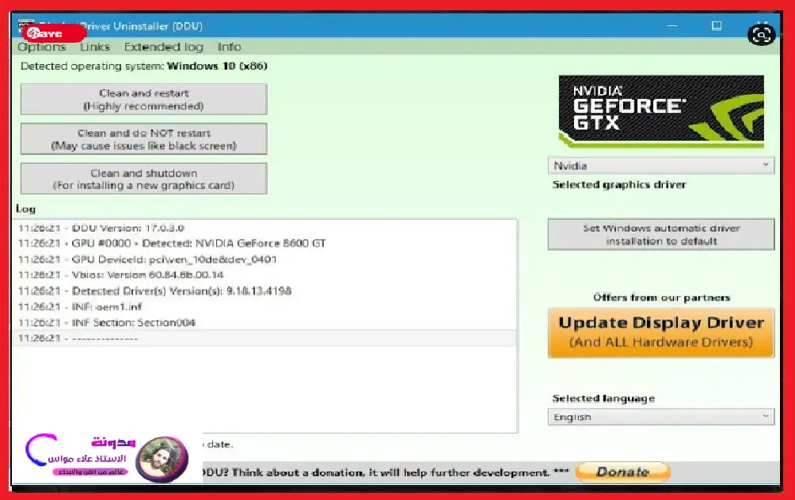Open the English language dropdown
The height and width of the screenshot is (500, 795).
point(661,417)
